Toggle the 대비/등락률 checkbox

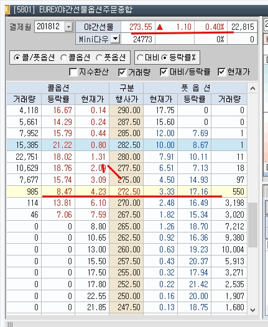[164, 72]
